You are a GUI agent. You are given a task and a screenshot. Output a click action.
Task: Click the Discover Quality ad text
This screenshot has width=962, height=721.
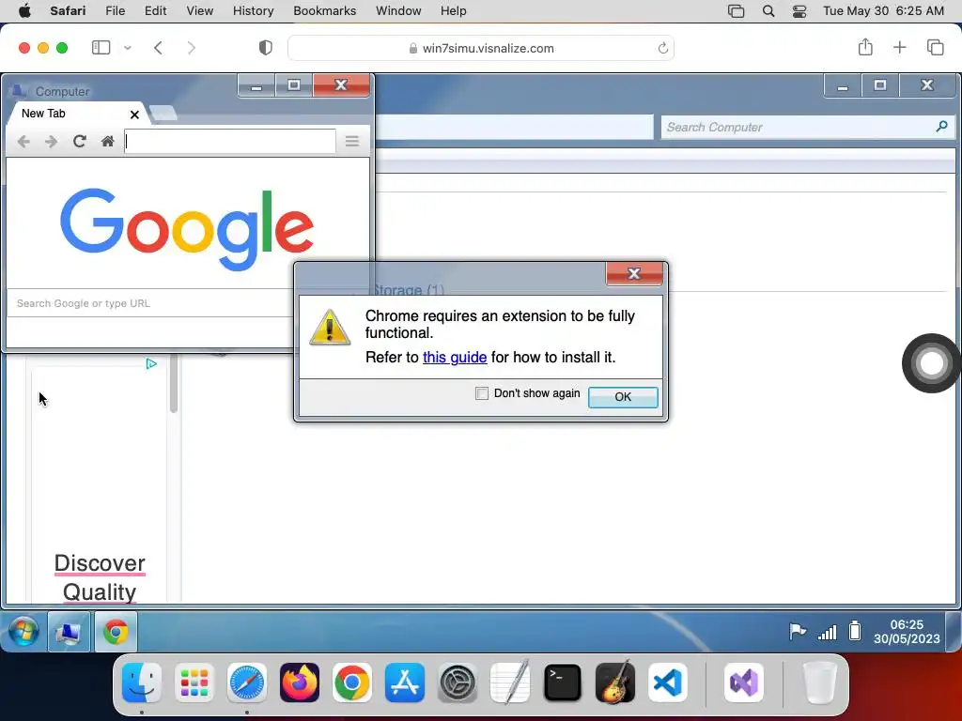pyautogui.click(x=100, y=577)
